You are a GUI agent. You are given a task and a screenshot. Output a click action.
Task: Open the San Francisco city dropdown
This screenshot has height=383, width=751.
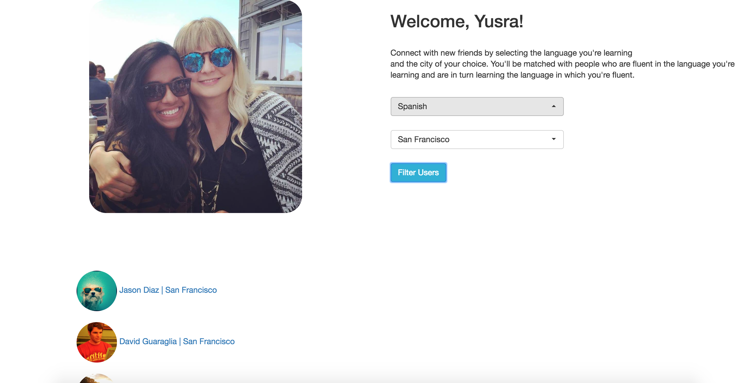tap(477, 140)
